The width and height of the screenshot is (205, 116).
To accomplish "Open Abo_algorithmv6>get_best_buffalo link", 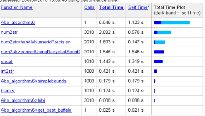I will click(36, 110).
